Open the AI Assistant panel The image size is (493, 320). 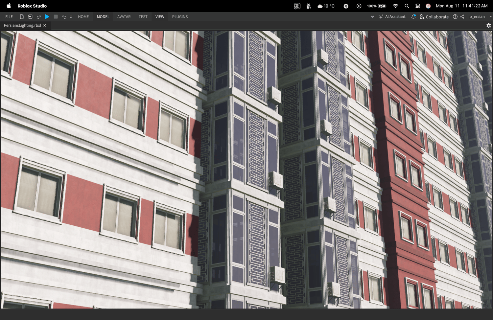(x=392, y=17)
